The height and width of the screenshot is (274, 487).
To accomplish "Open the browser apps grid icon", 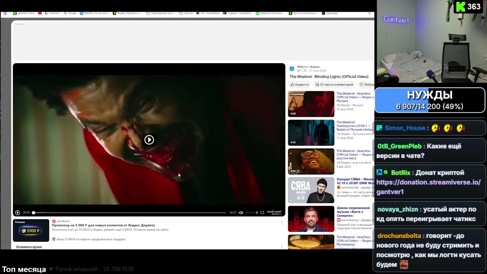I will click(x=5, y=13).
